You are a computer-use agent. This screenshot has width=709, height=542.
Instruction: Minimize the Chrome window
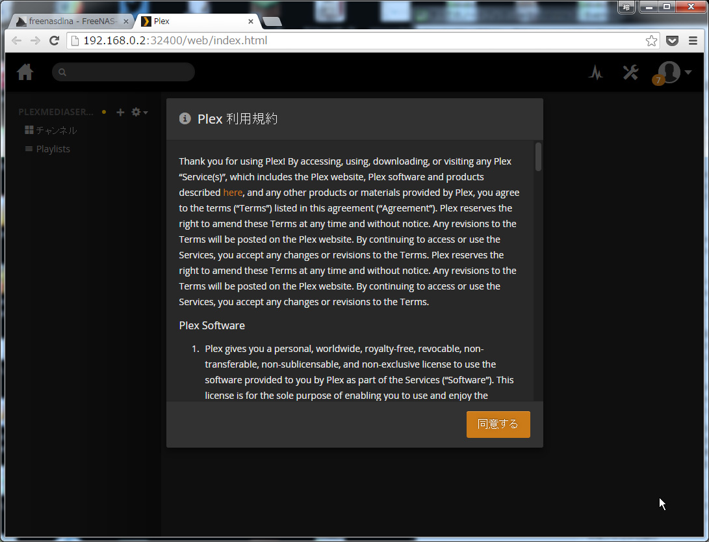(649, 7)
